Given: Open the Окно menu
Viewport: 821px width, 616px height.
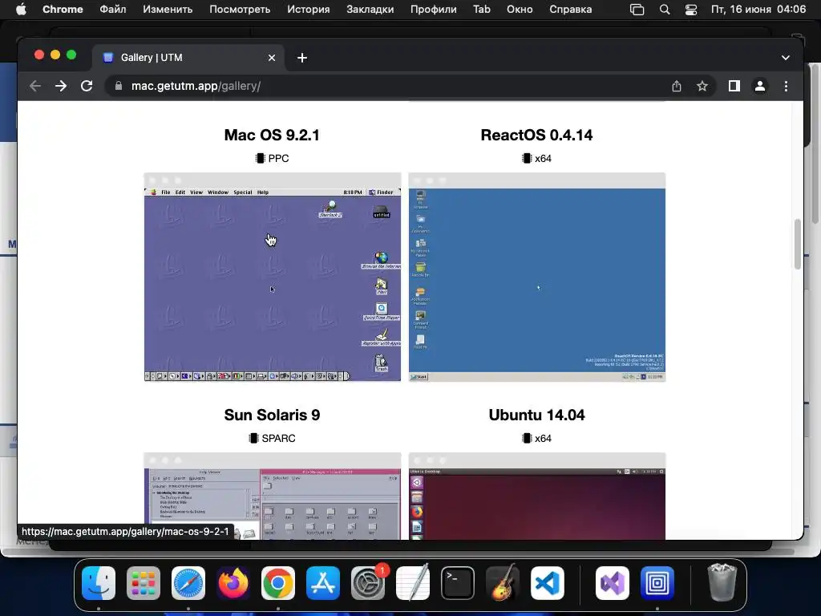Looking at the screenshot, I should 520,10.
